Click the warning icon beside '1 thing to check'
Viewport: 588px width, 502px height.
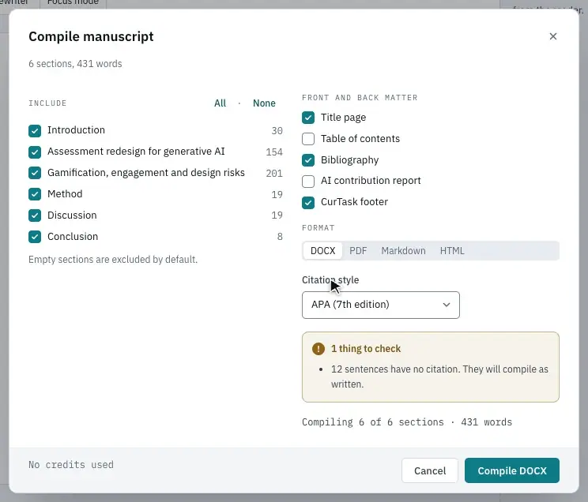point(318,349)
